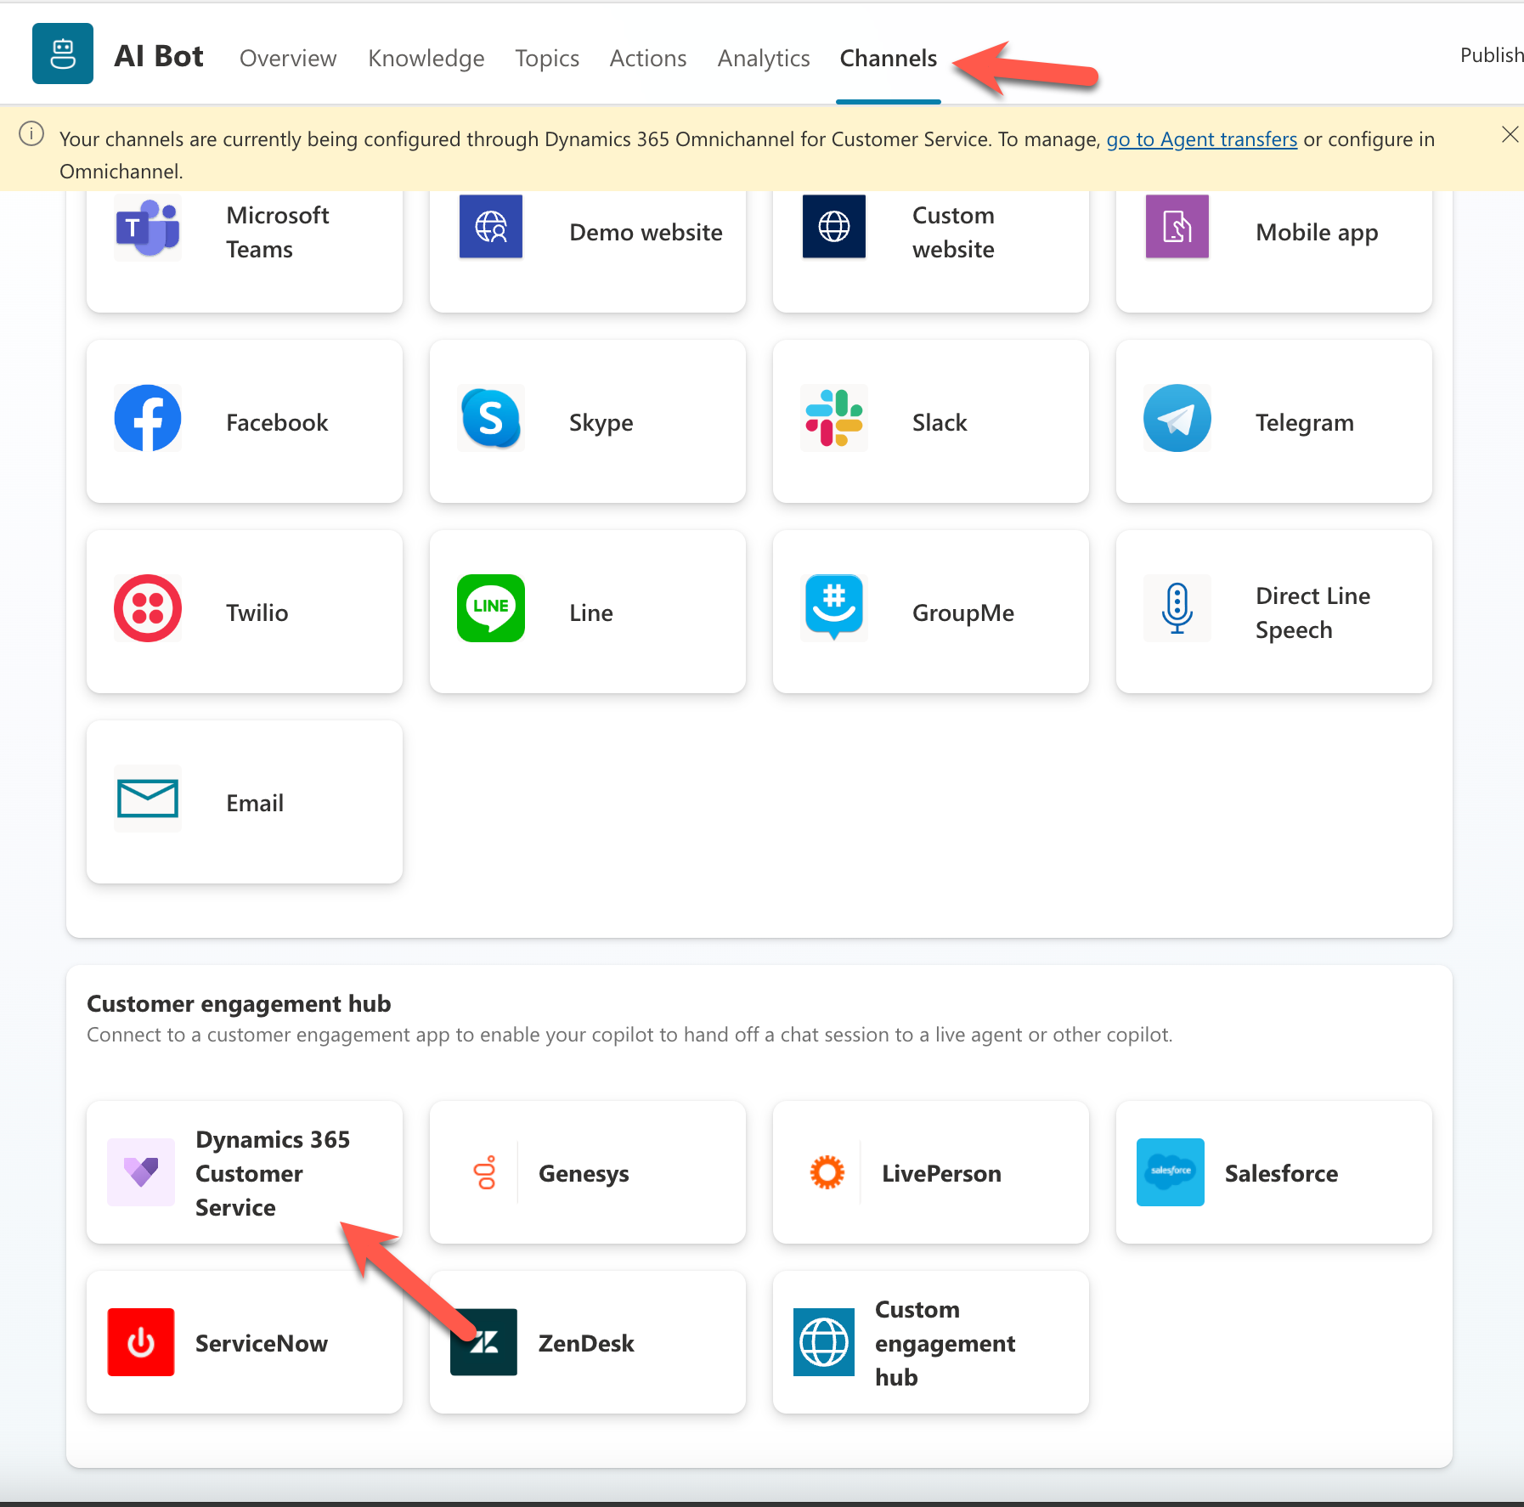Select the Channels tab
This screenshot has width=1524, height=1507.
889,58
